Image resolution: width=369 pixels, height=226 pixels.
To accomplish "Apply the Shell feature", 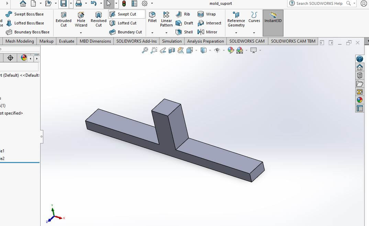I will click(184, 32).
